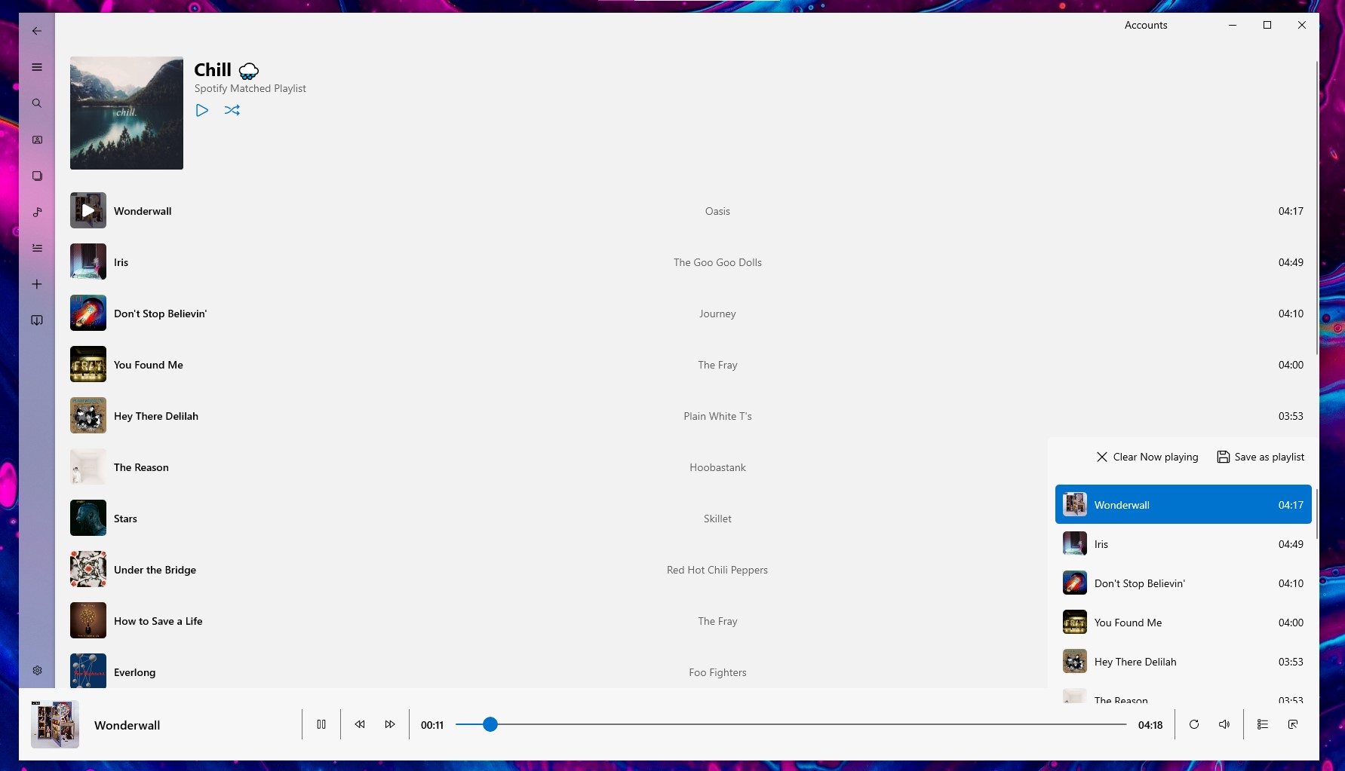Open settings gear in sidebar

coord(37,670)
